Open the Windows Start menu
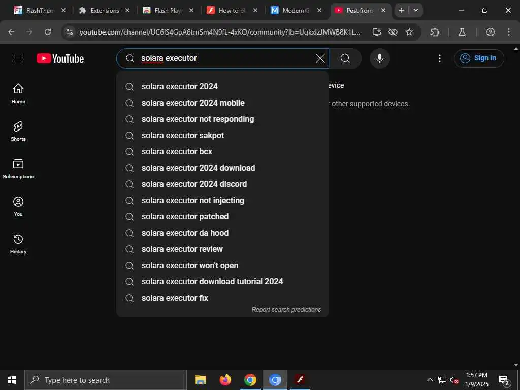Screen dimensions: 520x390 click(x=12, y=380)
